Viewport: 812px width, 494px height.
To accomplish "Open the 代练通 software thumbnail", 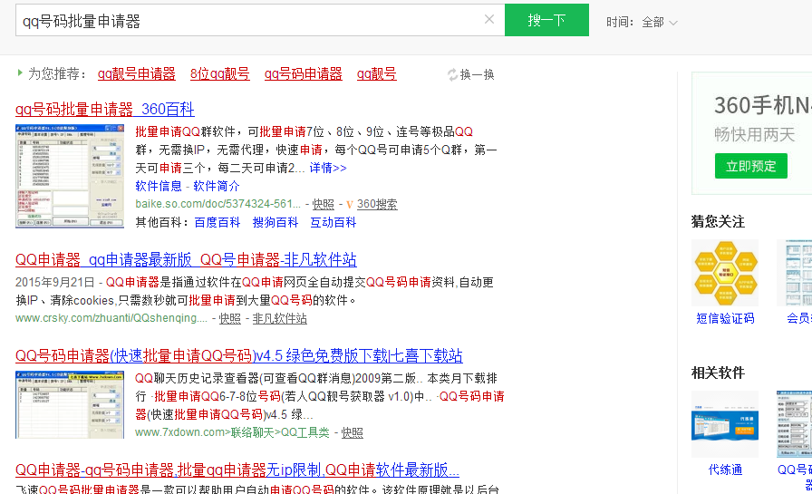I will [725, 424].
